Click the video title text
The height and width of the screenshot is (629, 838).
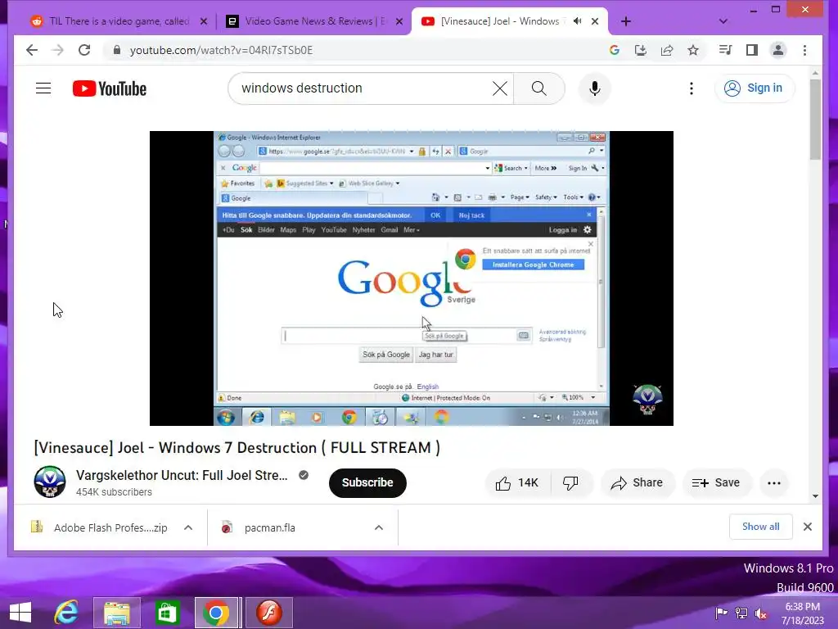(237, 448)
